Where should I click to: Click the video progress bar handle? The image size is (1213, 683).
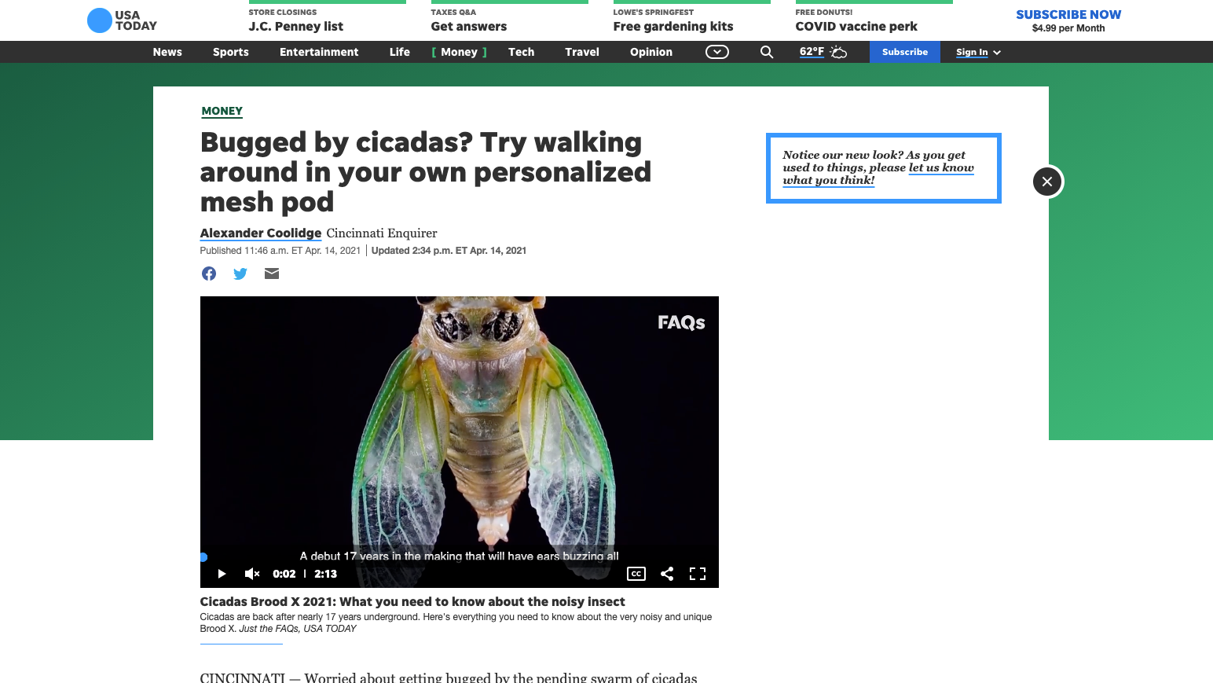(x=203, y=557)
